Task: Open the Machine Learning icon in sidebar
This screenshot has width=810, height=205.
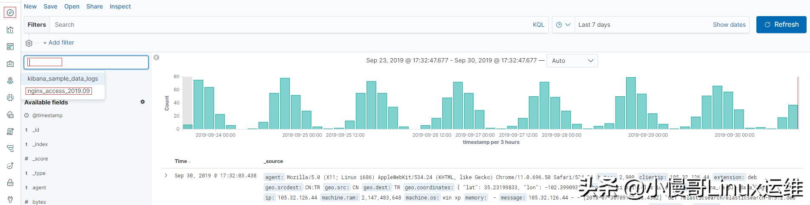Action: click(x=10, y=98)
